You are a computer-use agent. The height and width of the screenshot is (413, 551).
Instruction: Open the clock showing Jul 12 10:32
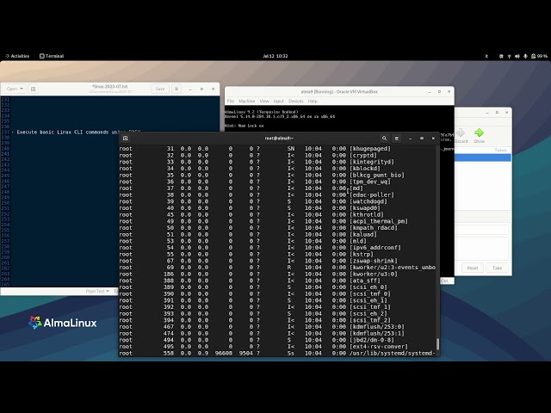275,56
